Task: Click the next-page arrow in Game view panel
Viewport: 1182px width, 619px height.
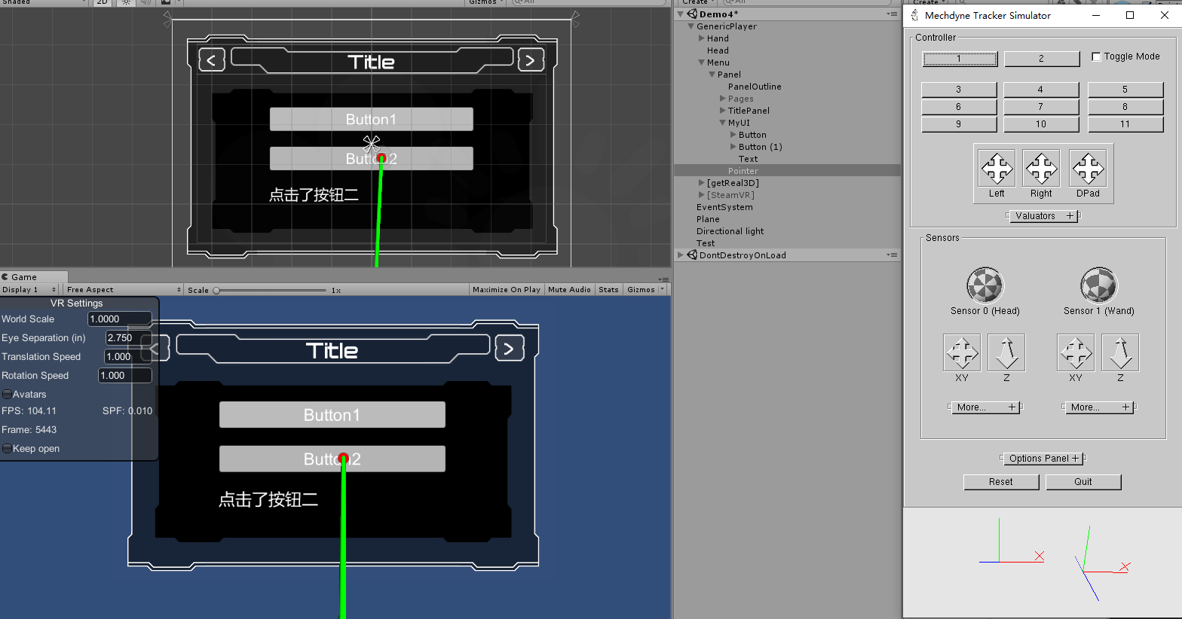Action: point(510,349)
